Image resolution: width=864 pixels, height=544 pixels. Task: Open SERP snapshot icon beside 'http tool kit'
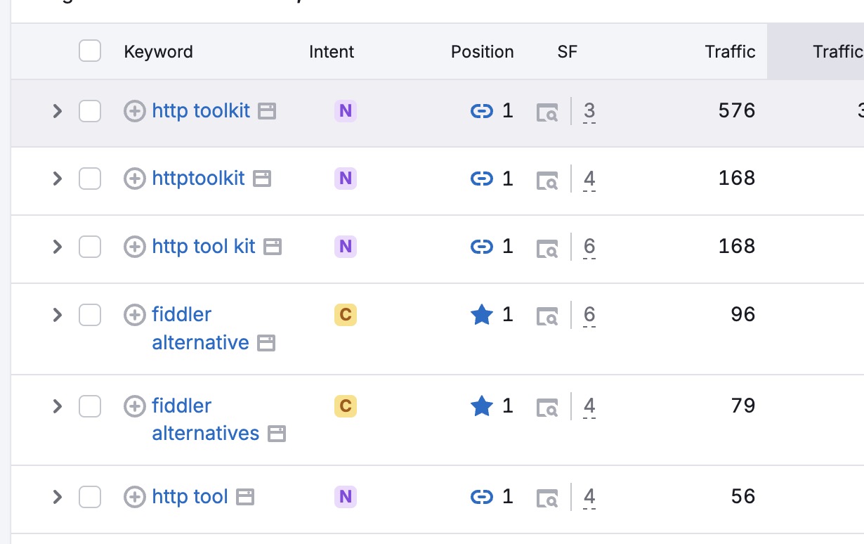coord(273,247)
